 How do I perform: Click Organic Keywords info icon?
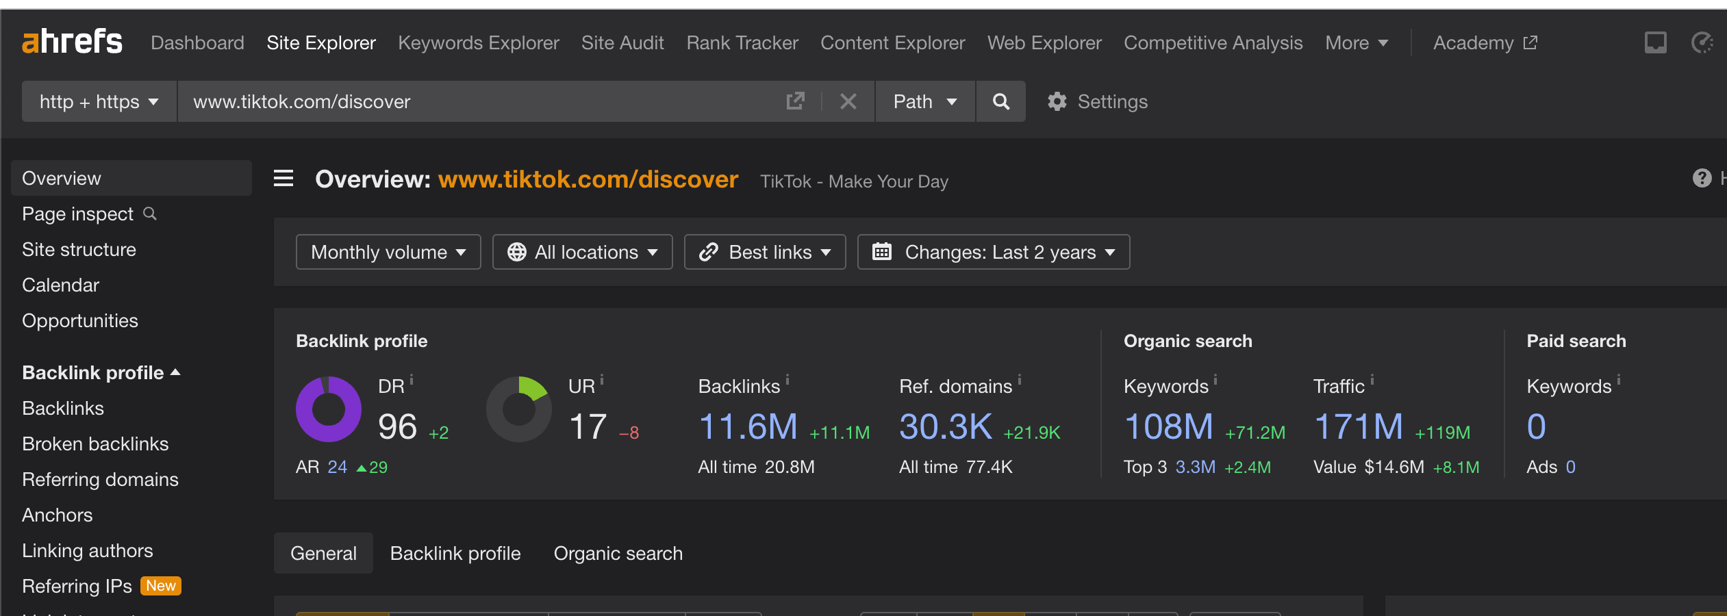(1215, 378)
